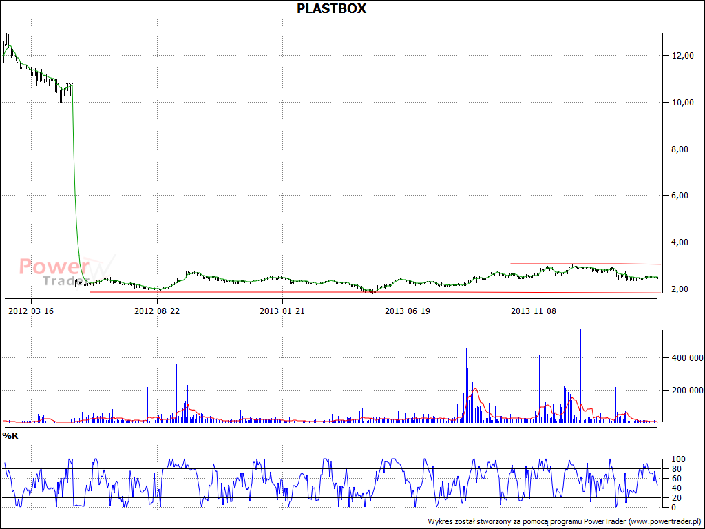This screenshot has height=529, width=705.
Task: Click the highest volume spike bar
Action: 580,375
